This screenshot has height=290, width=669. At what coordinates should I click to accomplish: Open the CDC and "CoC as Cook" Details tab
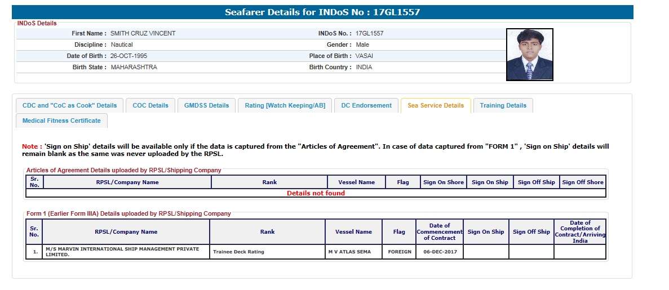click(69, 105)
